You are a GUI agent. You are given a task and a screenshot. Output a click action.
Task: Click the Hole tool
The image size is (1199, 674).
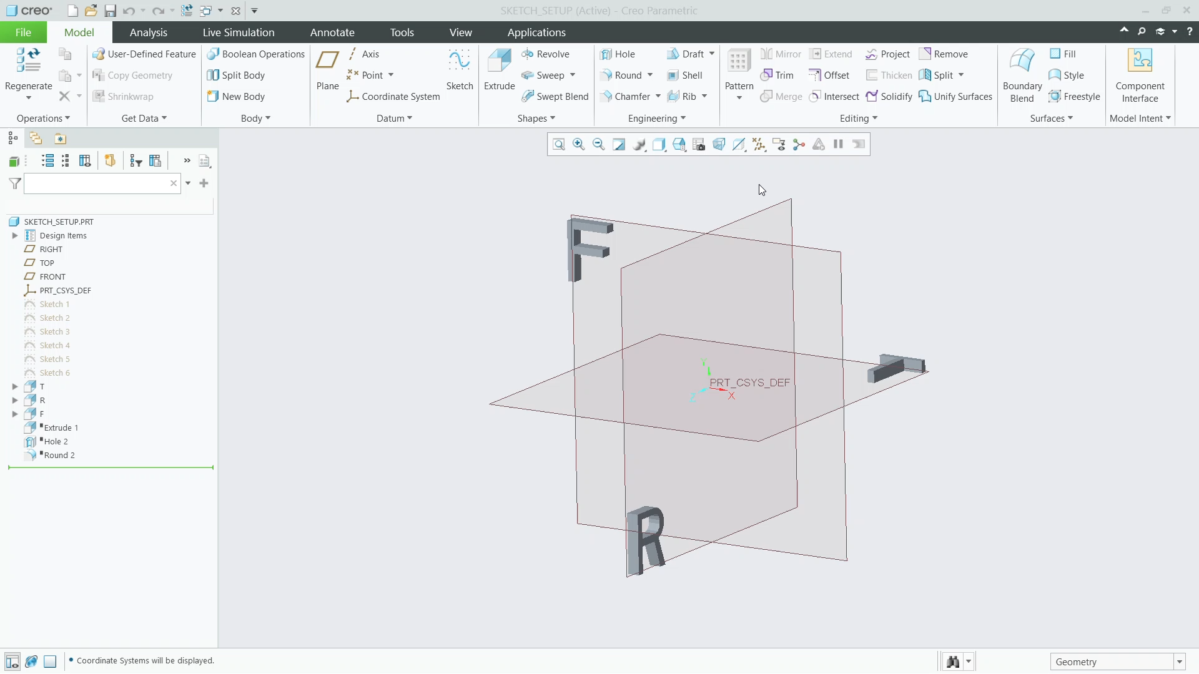tap(617, 54)
